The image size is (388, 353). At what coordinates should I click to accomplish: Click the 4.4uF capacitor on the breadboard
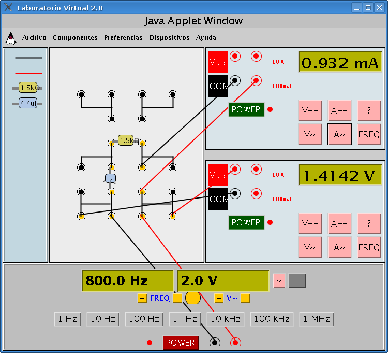pyautogui.click(x=110, y=179)
